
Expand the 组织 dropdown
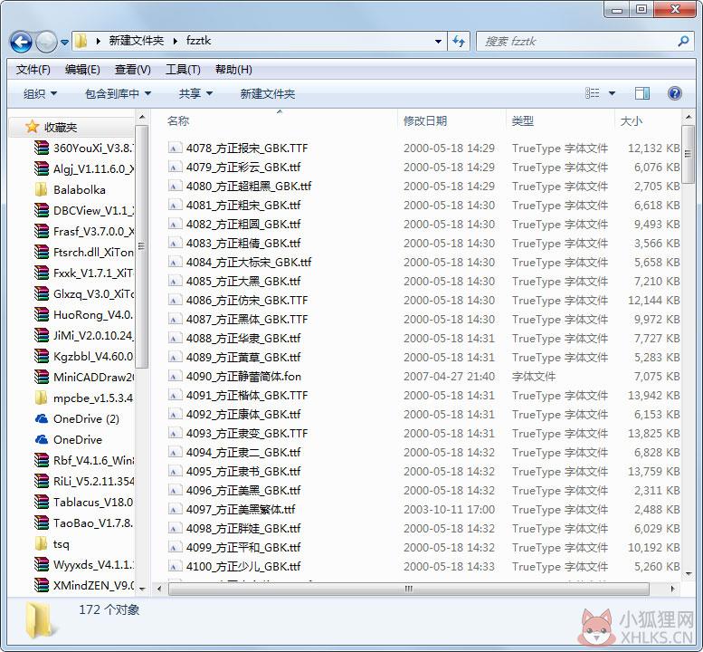(40, 94)
